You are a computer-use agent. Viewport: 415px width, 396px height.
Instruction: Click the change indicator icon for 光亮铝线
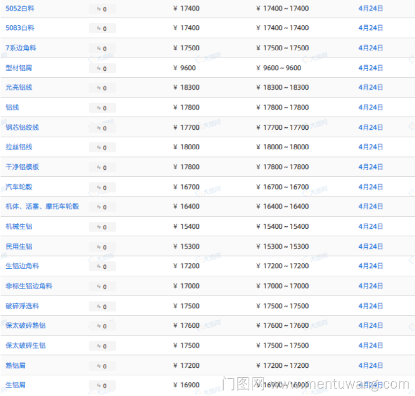(x=99, y=88)
